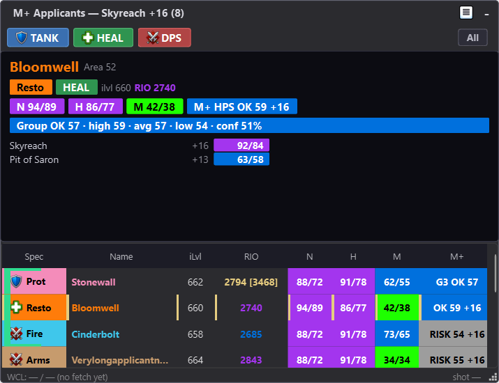Sort the table by the iLvl column
Viewport: 499px width, 383px height.
[x=195, y=256]
